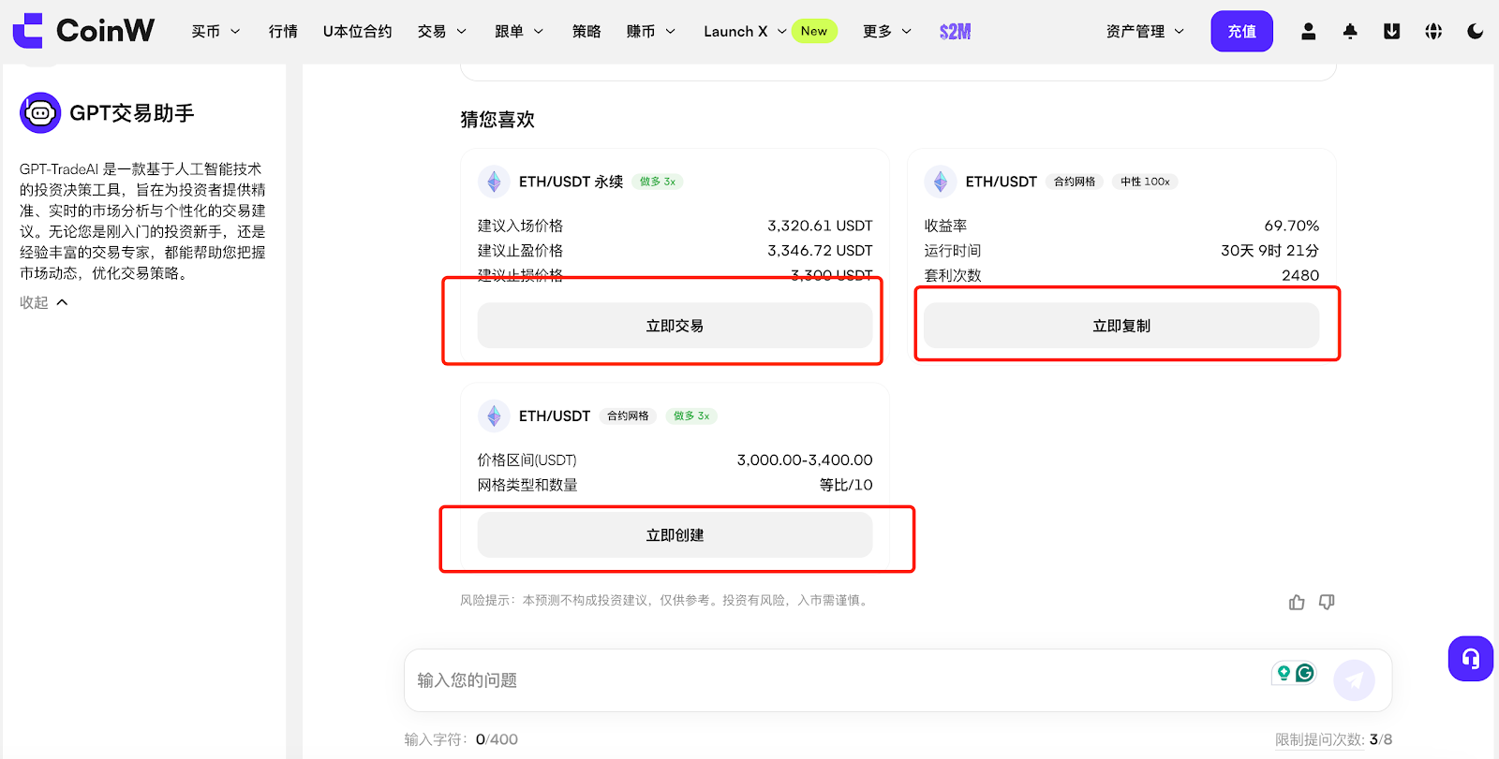Image resolution: width=1499 pixels, height=759 pixels.
Task: Focus the 输入您的问题 input field
Action: (x=834, y=680)
